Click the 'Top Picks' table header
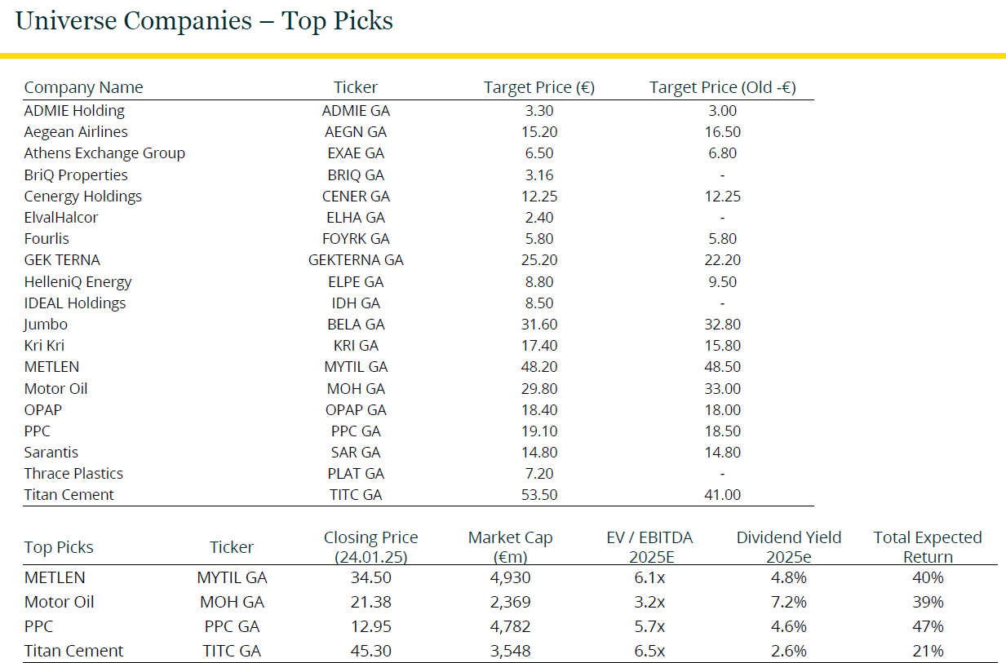 [x=59, y=547]
